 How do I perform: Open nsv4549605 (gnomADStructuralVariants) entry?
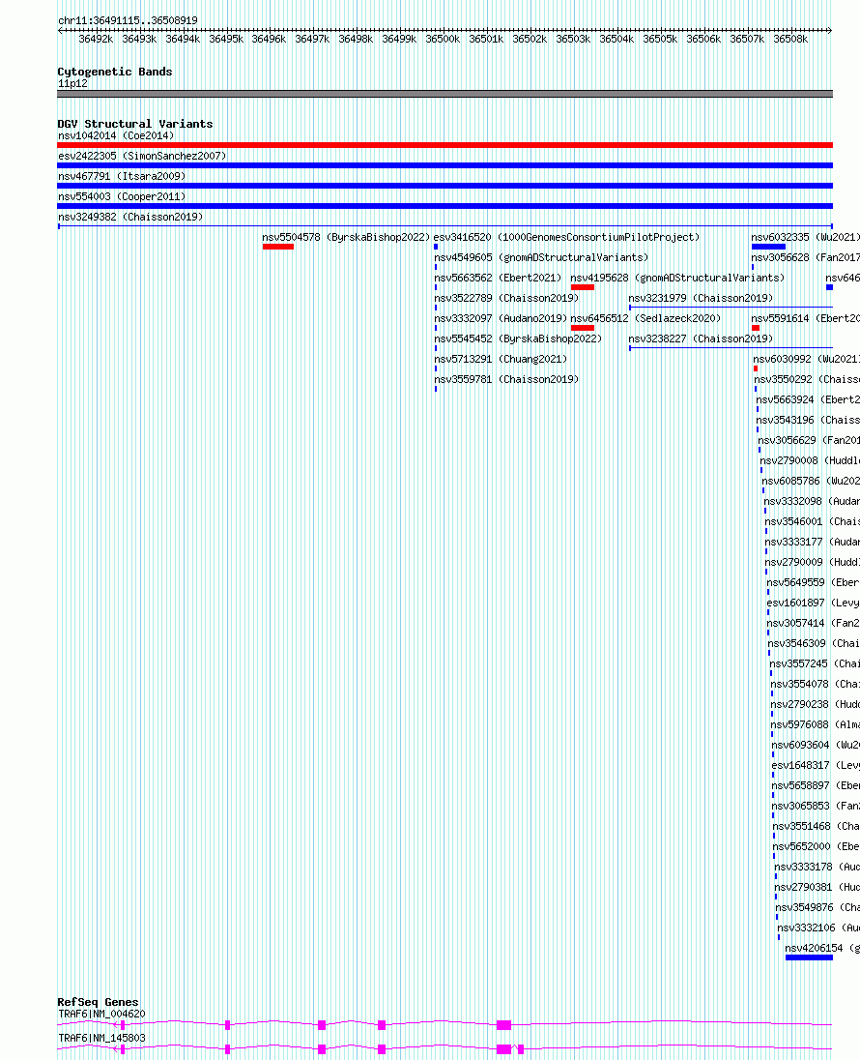pyautogui.click(x=541, y=257)
